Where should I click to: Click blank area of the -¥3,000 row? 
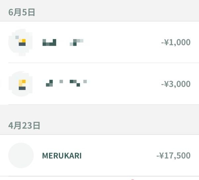pyautogui.click(x=124, y=84)
